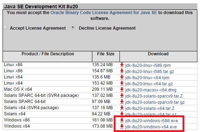Select the Decline License Agreement radio button

coord(73,27)
